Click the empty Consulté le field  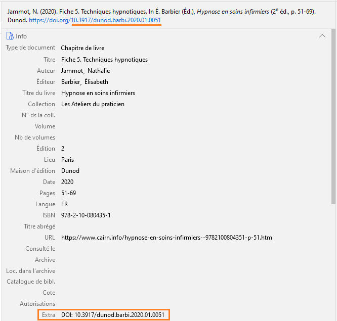pos(193,249)
